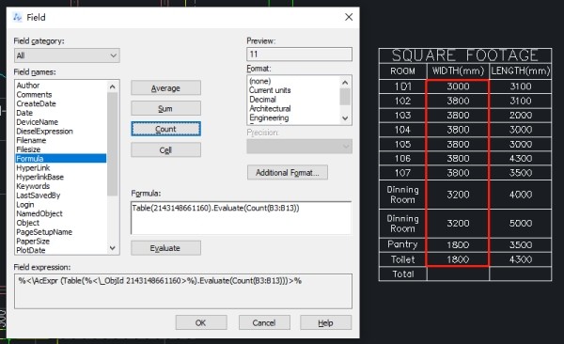
Task: Open the disabled Precision dropdown
Action: coord(299,147)
